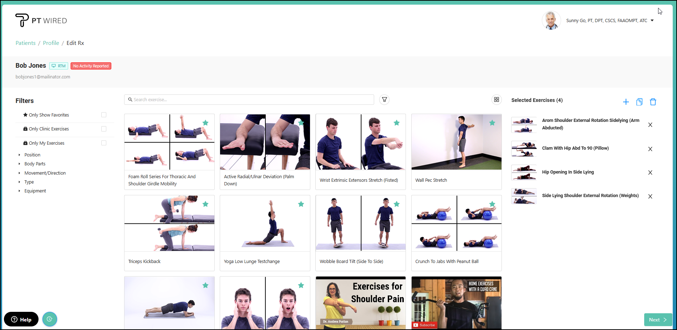Switch exercise list to grid view icon
Image resolution: width=677 pixels, height=330 pixels.
(x=496, y=100)
